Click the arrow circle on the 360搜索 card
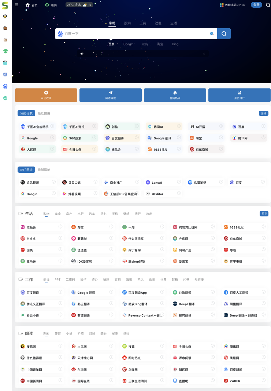Screen dimensions: 271x391 (94, 138)
